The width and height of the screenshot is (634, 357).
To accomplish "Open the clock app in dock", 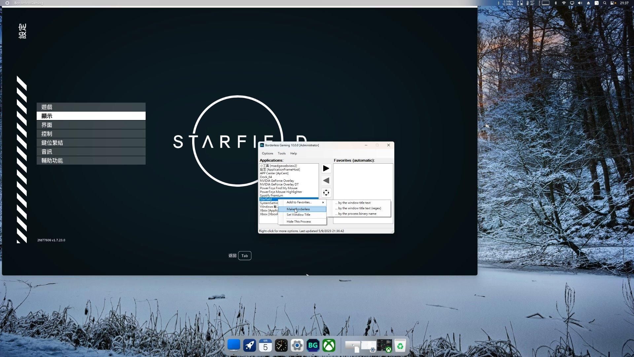I will (x=281, y=346).
